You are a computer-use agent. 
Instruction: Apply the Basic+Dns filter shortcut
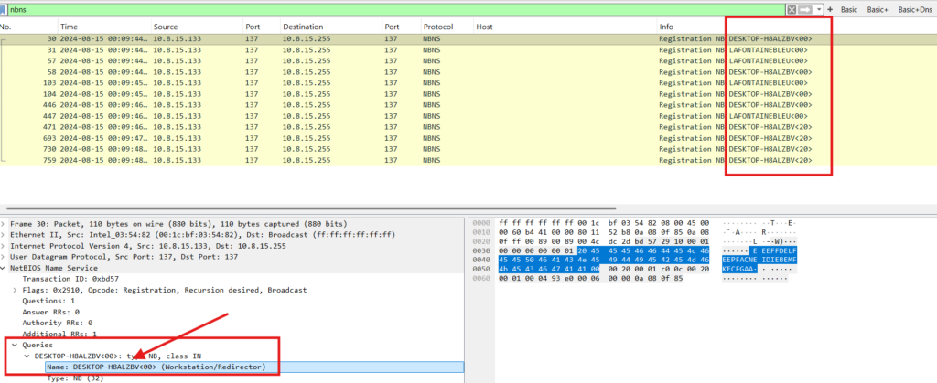pyautogui.click(x=916, y=9)
